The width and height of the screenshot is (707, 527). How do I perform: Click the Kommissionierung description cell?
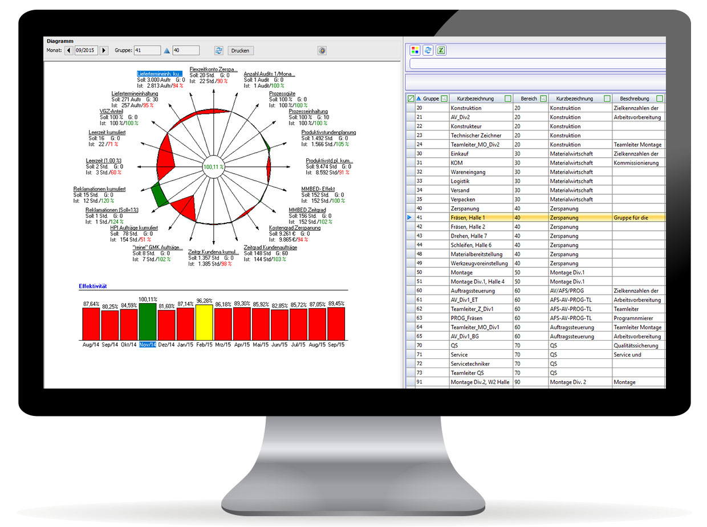639,163
